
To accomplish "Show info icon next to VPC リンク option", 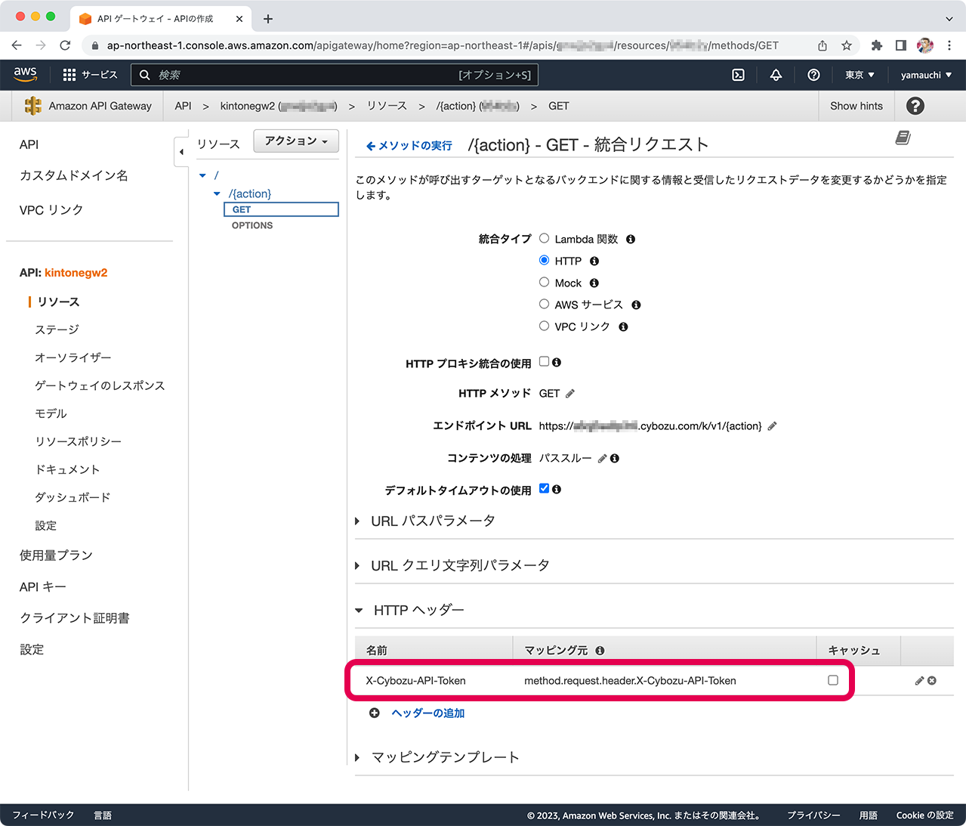I will click(x=623, y=327).
